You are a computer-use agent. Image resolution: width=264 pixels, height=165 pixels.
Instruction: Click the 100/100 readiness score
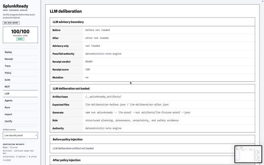[20, 31]
